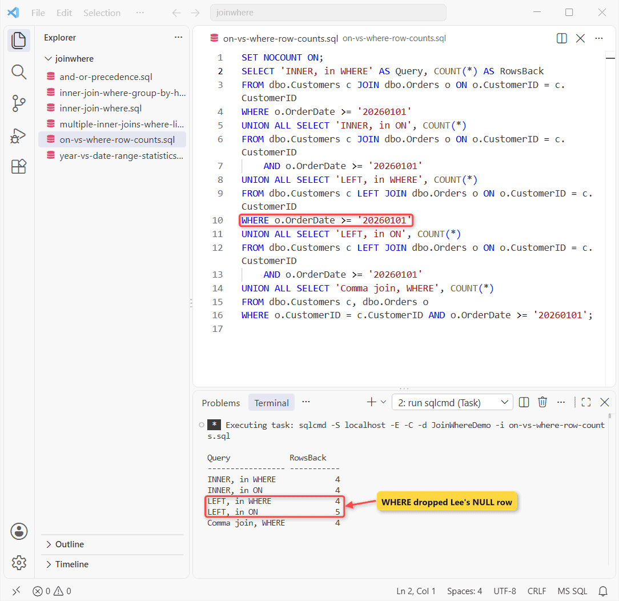
Task: Click 'SET NOCOUNT ON;' on line 1
Action: pos(282,58)
